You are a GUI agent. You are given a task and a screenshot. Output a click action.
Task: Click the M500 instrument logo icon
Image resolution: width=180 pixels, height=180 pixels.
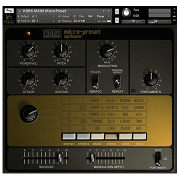click(x=9, y=18)
